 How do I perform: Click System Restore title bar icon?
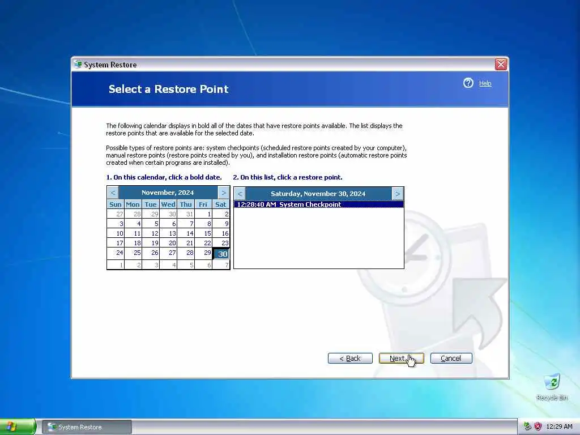point(78,65)
